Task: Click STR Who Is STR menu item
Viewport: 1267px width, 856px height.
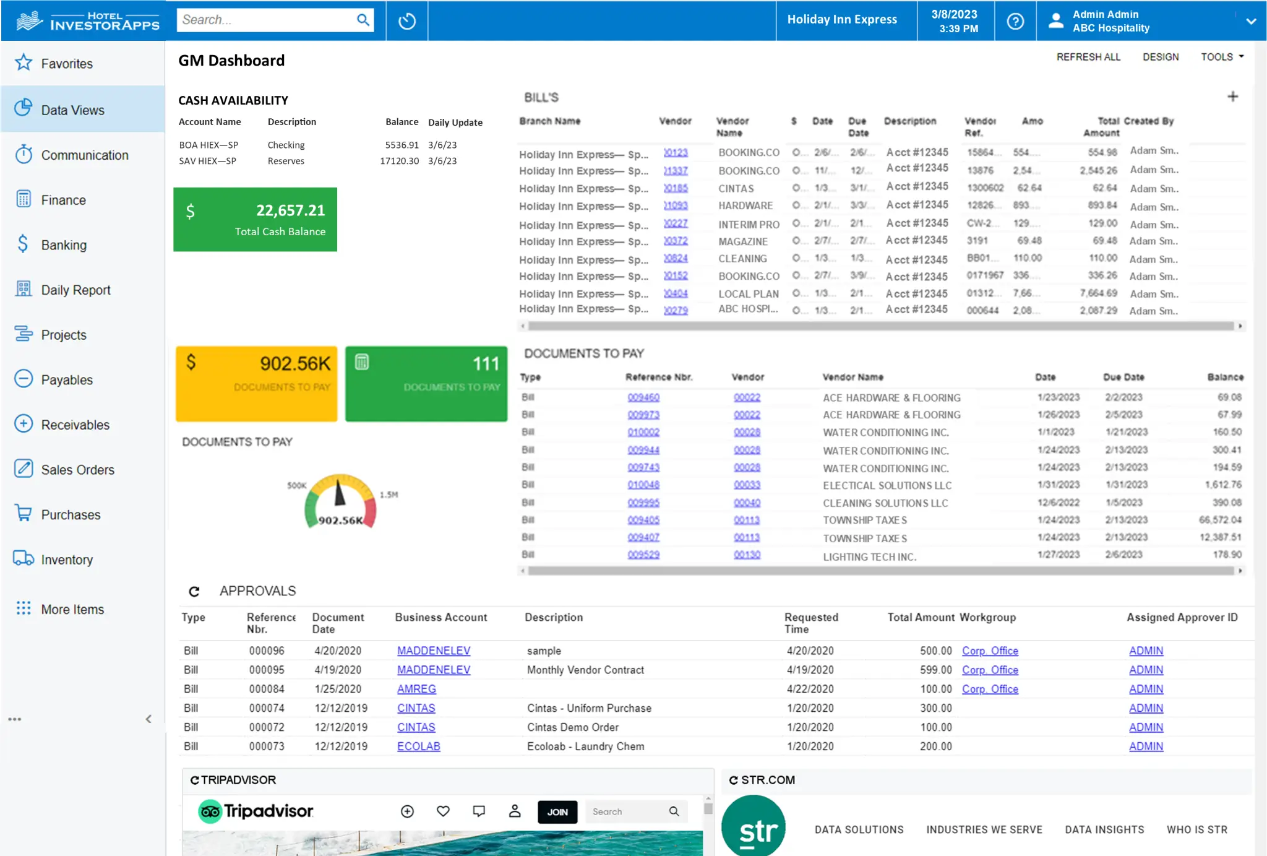Action: click(1197, 829)
